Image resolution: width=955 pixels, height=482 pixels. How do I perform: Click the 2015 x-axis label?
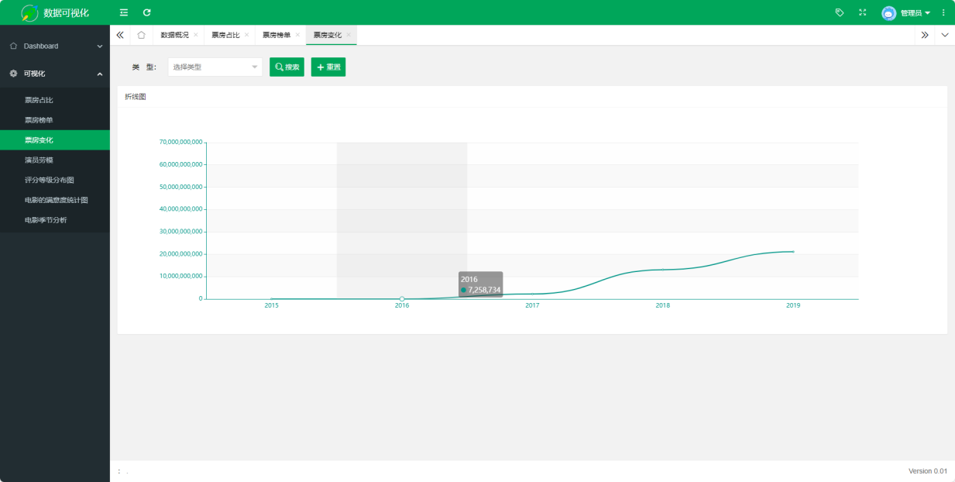click(271, 306)
